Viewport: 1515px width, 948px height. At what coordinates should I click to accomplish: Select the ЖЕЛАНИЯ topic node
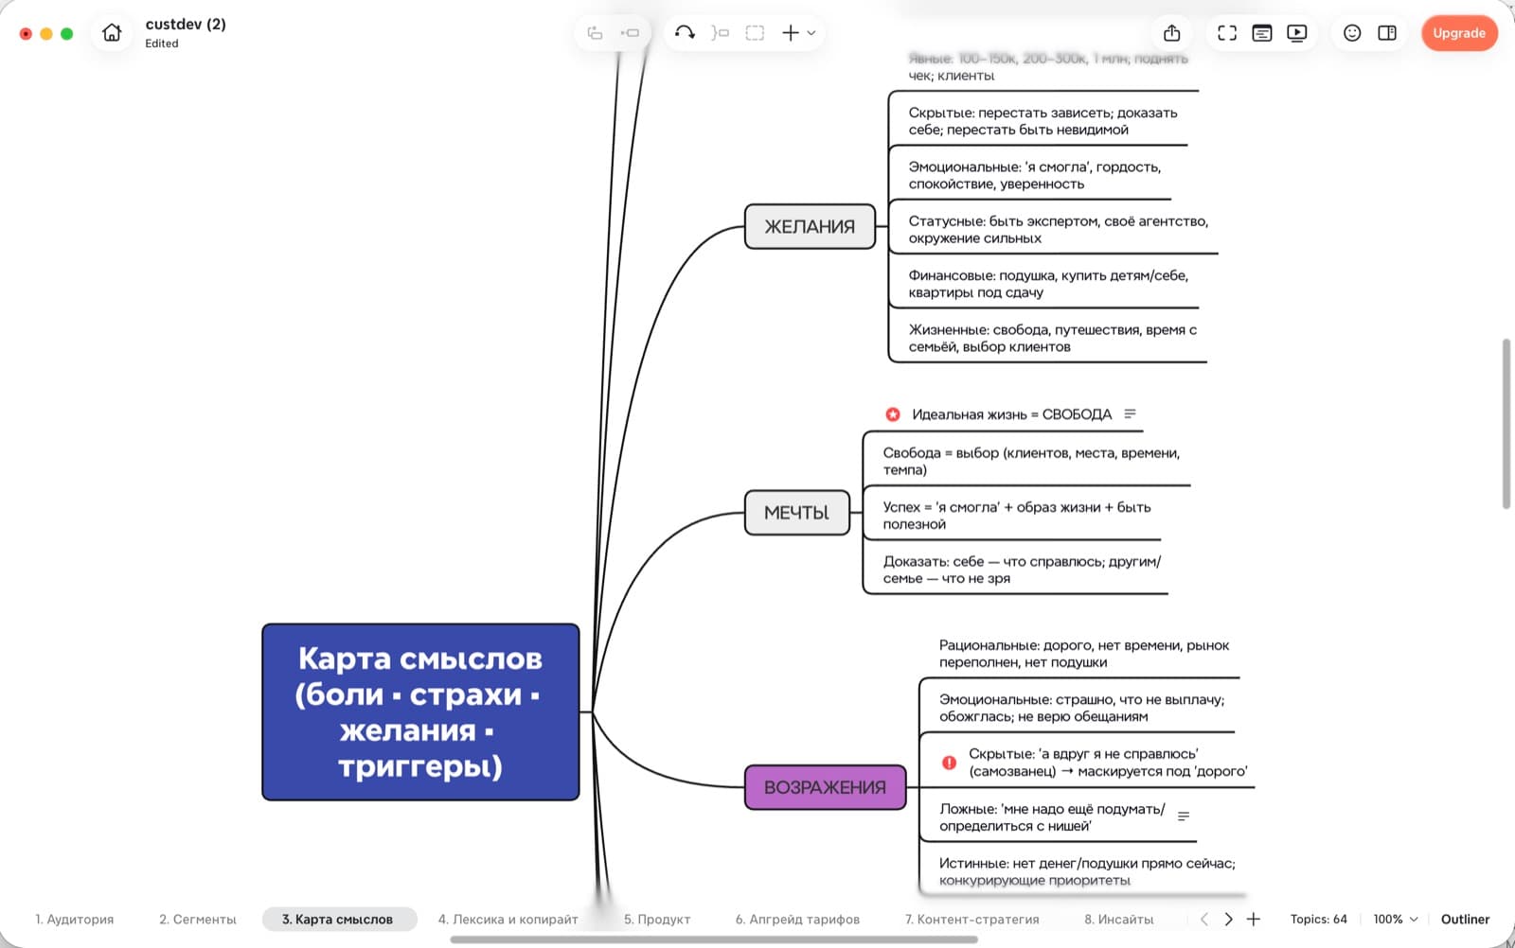(810, 227)
